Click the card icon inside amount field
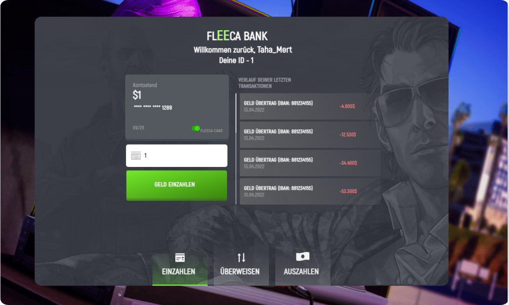Image resolution: width=509 pixels, height=305 pixels. [x=136, y=156]
